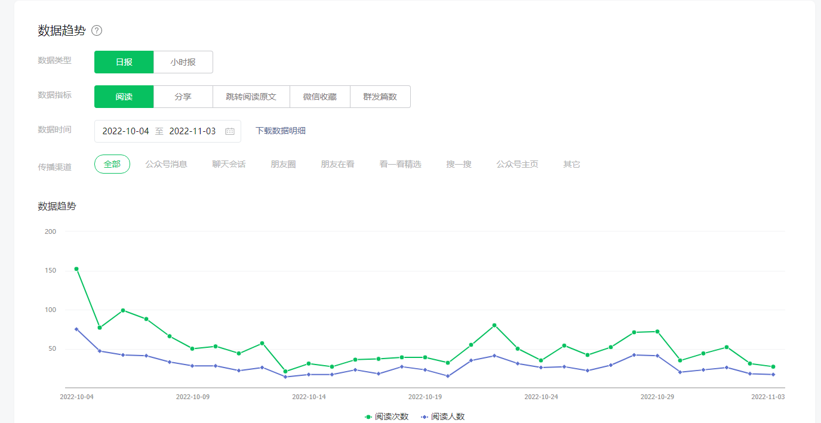Filter by 公众号消息 channel
821x423 pixels.
[167, 164]
